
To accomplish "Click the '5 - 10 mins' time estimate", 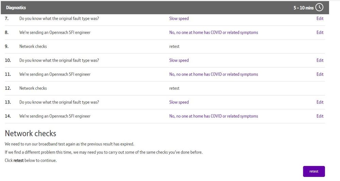I will pos(303,8).
